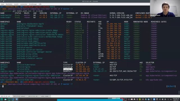
Task: Click the letter A tray icon
Action: point(134,99)
